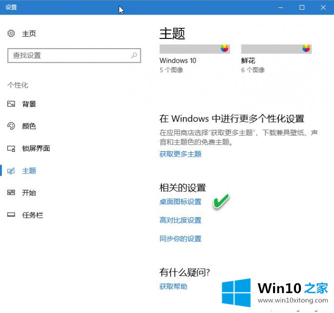
Task: Open 获取更多主题 link
Action: tap(180, 154)
